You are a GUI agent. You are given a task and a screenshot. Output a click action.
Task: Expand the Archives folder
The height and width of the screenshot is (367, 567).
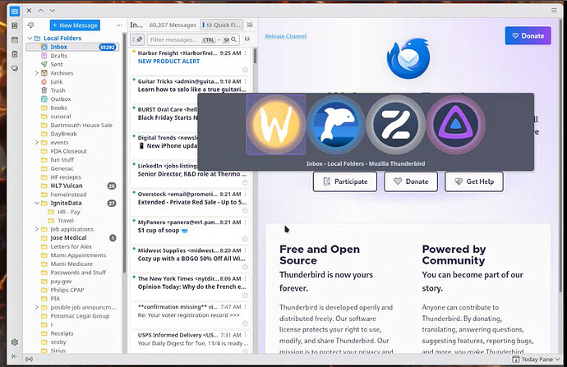36,73
